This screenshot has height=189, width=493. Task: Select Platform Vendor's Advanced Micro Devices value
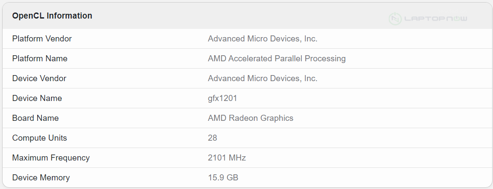tap(263, 39)
